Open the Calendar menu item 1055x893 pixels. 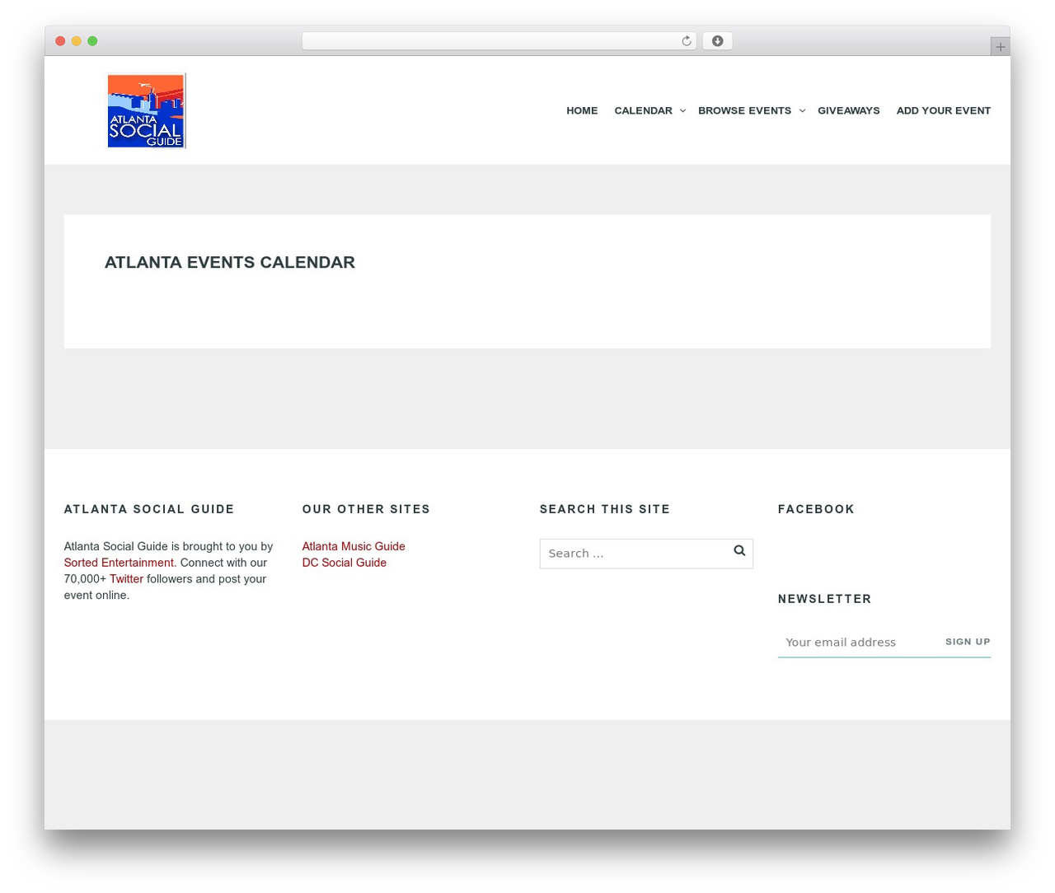[643, 110]
